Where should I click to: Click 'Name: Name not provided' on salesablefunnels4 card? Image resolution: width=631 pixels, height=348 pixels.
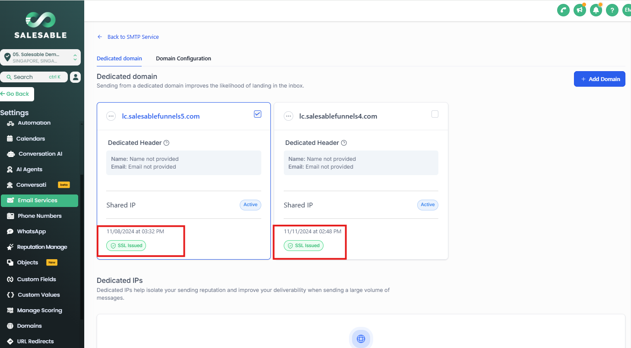[x=322, y=159]
